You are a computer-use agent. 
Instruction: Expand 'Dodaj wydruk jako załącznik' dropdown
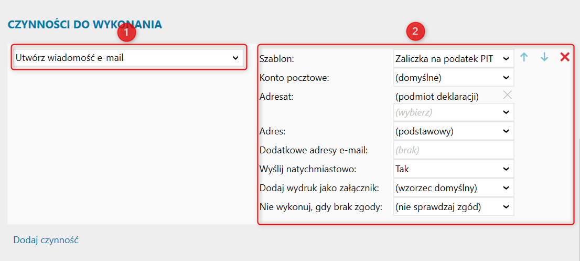pos(454,187)
